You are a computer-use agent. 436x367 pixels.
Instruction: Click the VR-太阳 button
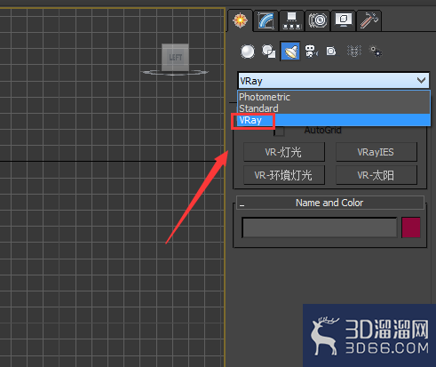click(x=377, y=175)
